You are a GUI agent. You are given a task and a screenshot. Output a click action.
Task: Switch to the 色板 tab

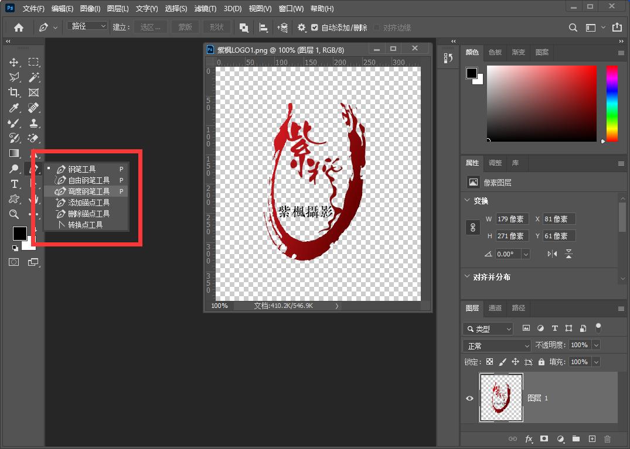pos(495,52)
